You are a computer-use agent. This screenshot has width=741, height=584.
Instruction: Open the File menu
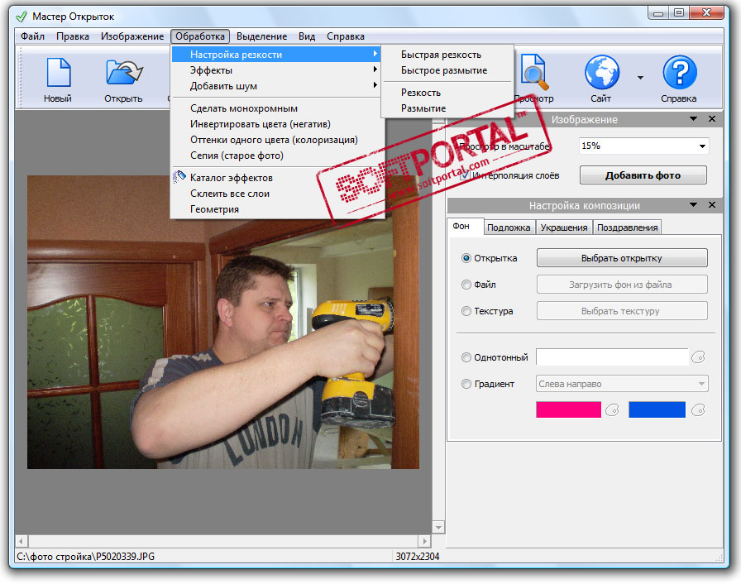point(32,36)
